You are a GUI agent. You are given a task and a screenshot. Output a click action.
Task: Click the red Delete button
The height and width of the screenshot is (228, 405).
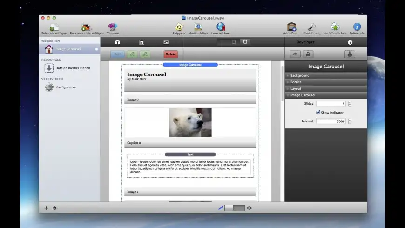[171, 54]
